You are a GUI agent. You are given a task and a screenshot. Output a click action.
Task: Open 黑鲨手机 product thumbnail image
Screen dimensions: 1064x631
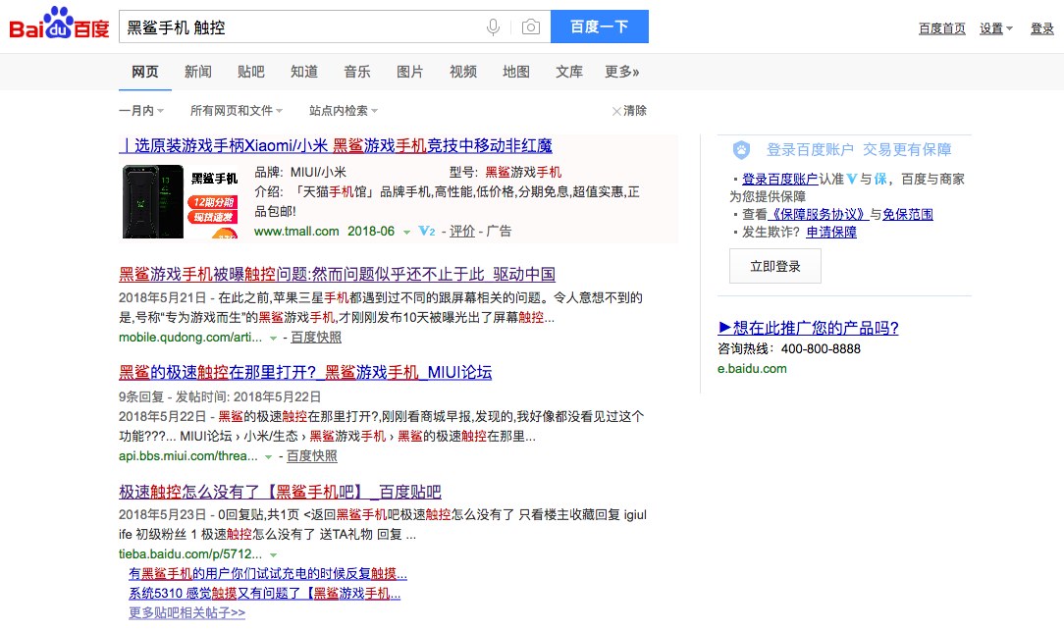[181, 201]
